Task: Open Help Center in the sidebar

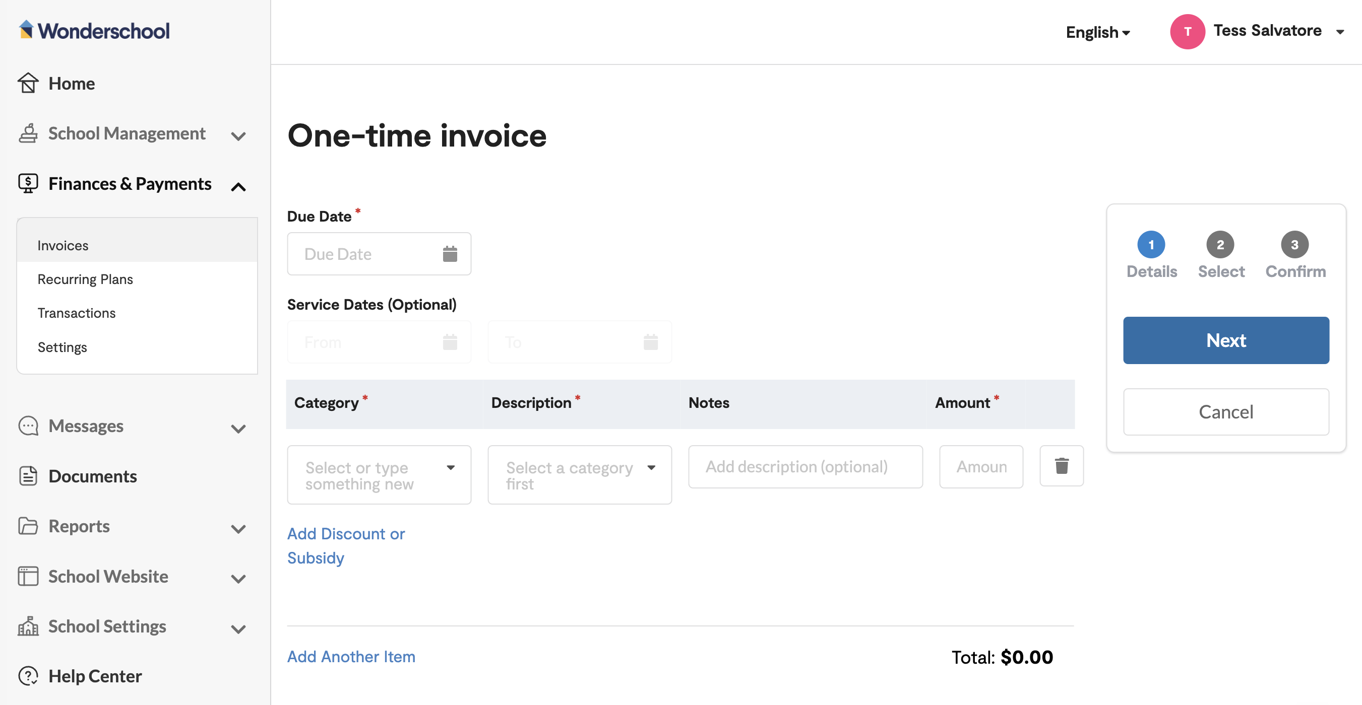Action: (x=95, y=676)
